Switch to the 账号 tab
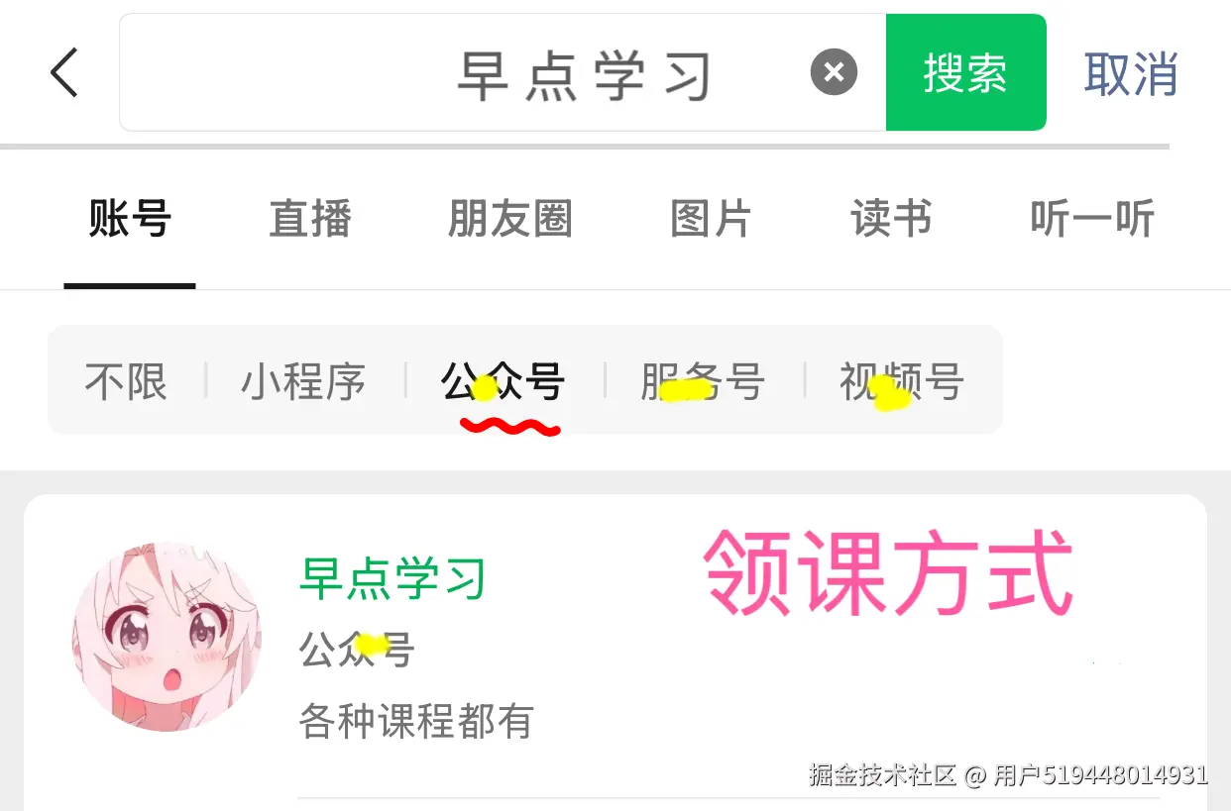1231x811 pixels. [130, 218]
